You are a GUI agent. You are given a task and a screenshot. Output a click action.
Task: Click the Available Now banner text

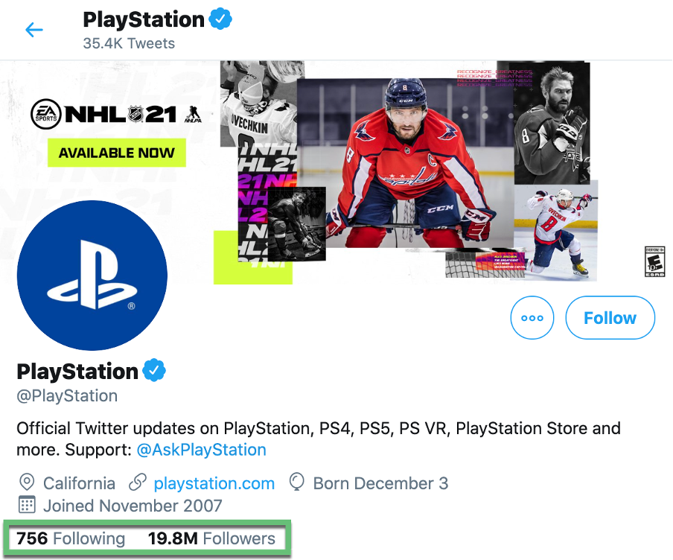(x=116, y=153)
